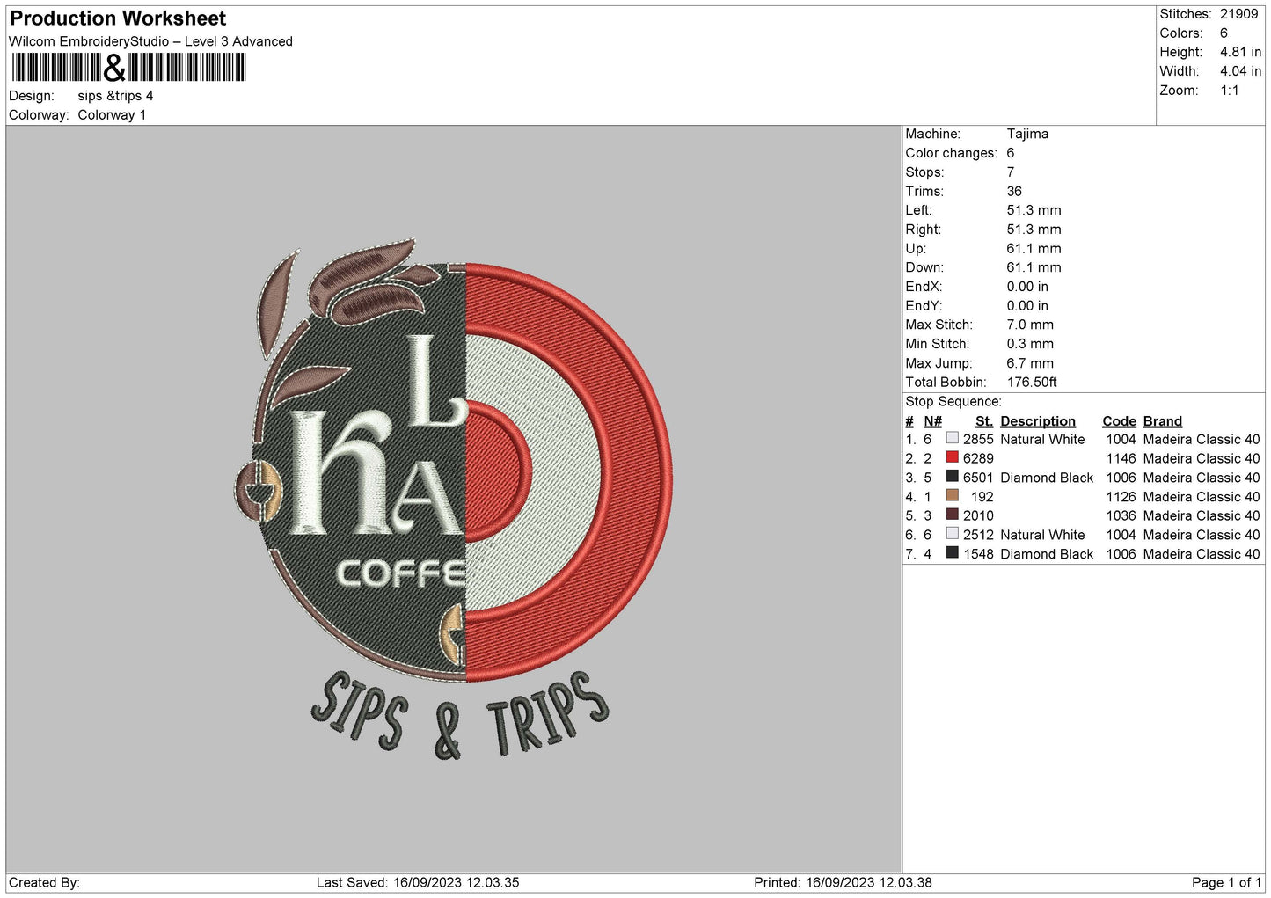1271x898 pixels.
Task: Click the Trims value '36'
Action: pyautogui.click(x=1014, y=192)
